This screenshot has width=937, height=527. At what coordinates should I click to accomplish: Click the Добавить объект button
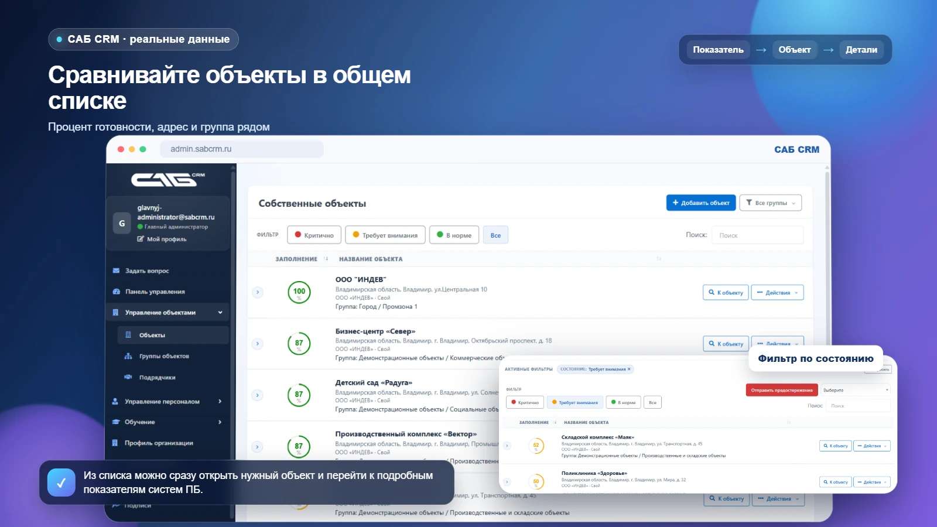701,203
